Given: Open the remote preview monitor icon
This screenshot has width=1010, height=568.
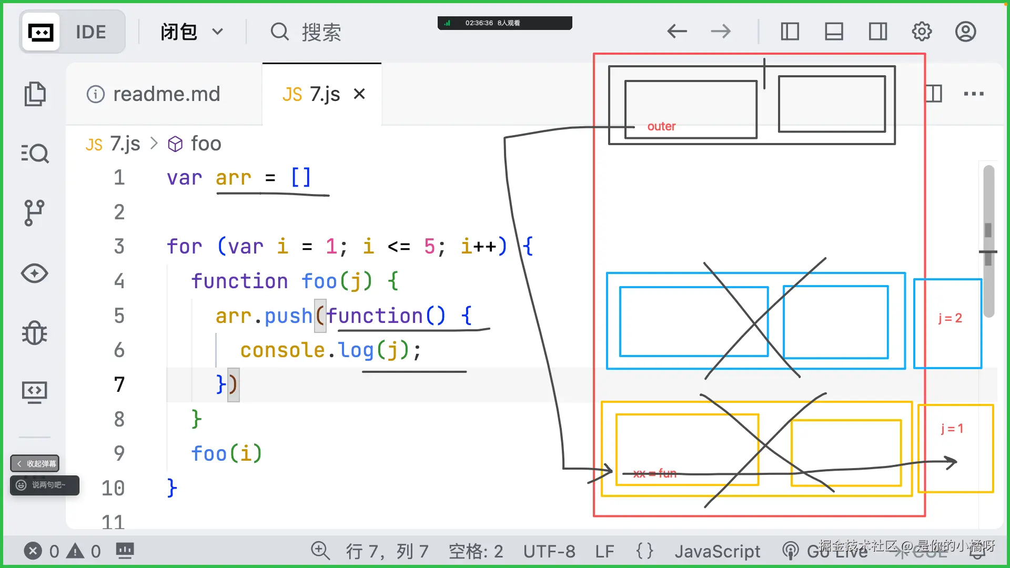Looking at the screenshot, I should 35,392.
